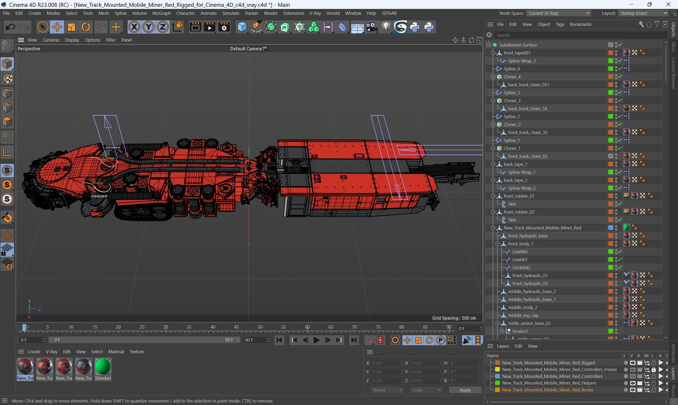This screenshot has height=405, width=678.
Task: Open Edit Render Settings icon
Action: [x=224, y=27]
